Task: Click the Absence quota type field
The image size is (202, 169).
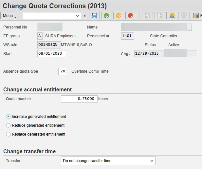Action: [62, 71]
